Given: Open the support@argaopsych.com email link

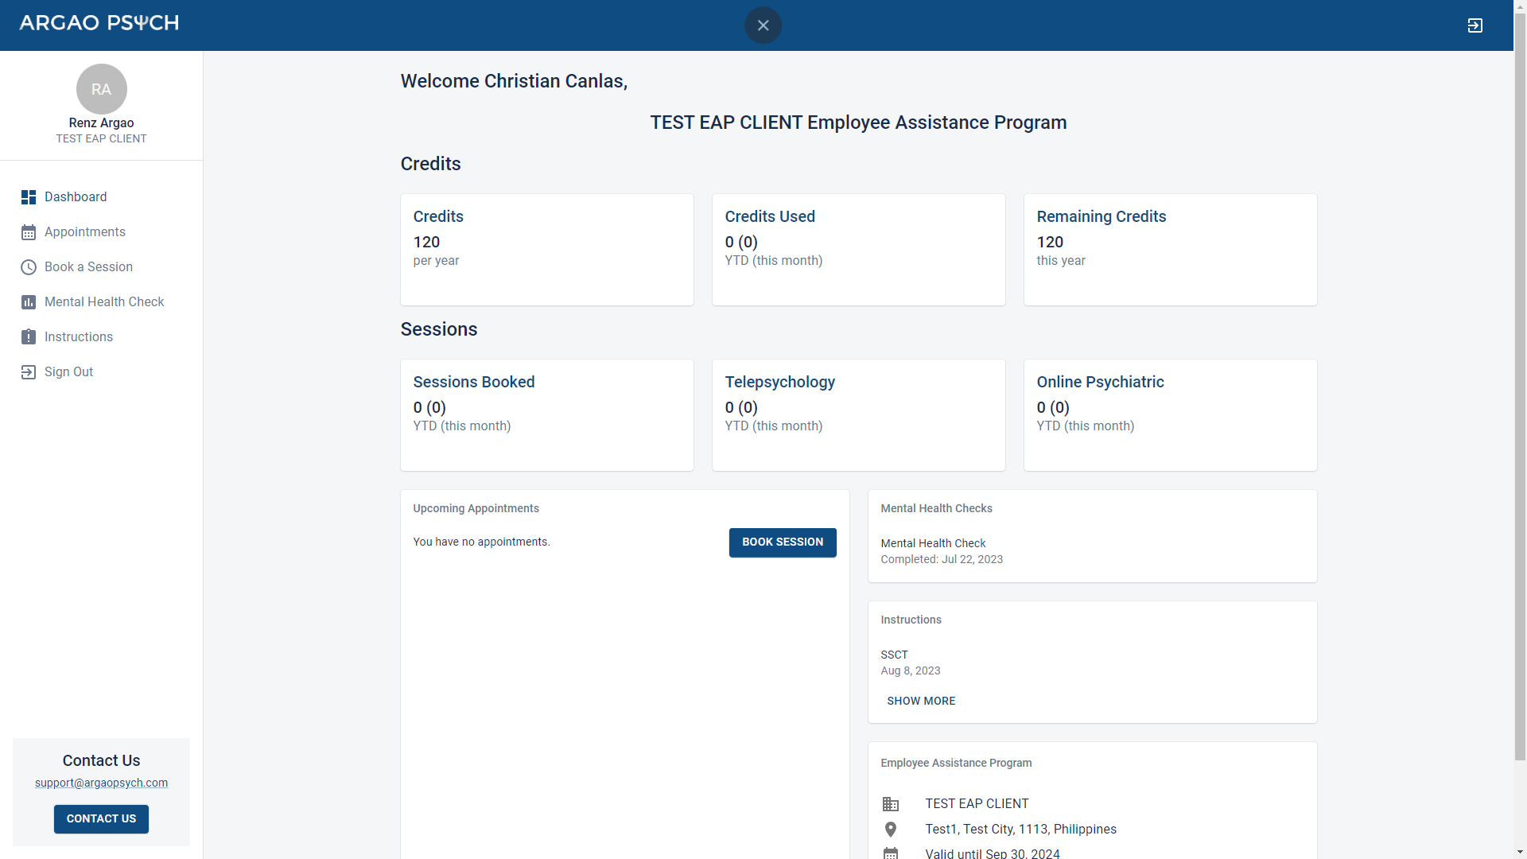Looking at the screenshot, I should point(101,783).
